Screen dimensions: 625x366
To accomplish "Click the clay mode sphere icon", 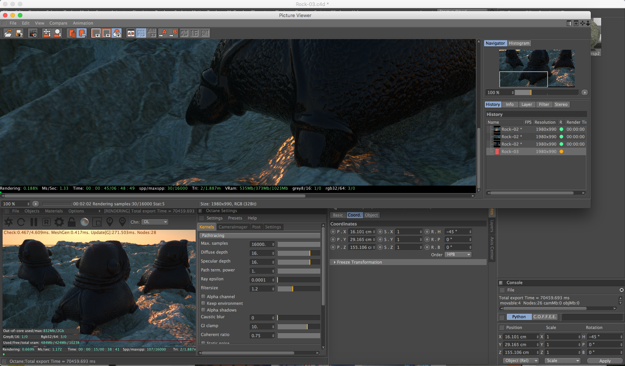I will click(84, 222).
